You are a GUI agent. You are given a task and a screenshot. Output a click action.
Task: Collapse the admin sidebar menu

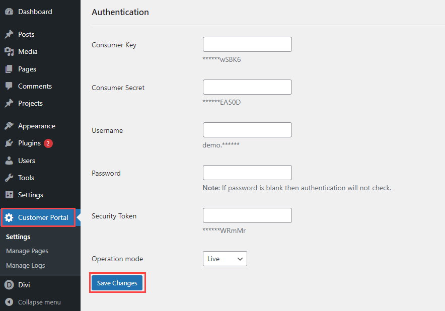[x=33, y=302]
